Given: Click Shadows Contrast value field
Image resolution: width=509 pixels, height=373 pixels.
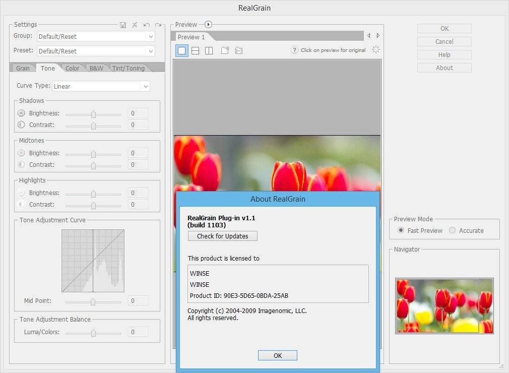Looking at the screenshot, I should 138,125.
